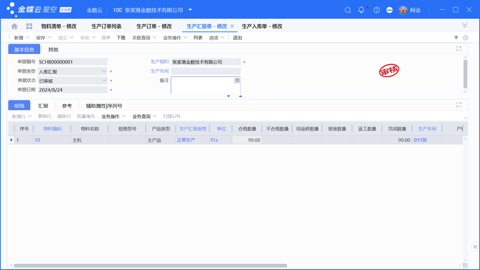Open the apps grid menu icon
Viewport: 480px width, 270px height.
29,26
